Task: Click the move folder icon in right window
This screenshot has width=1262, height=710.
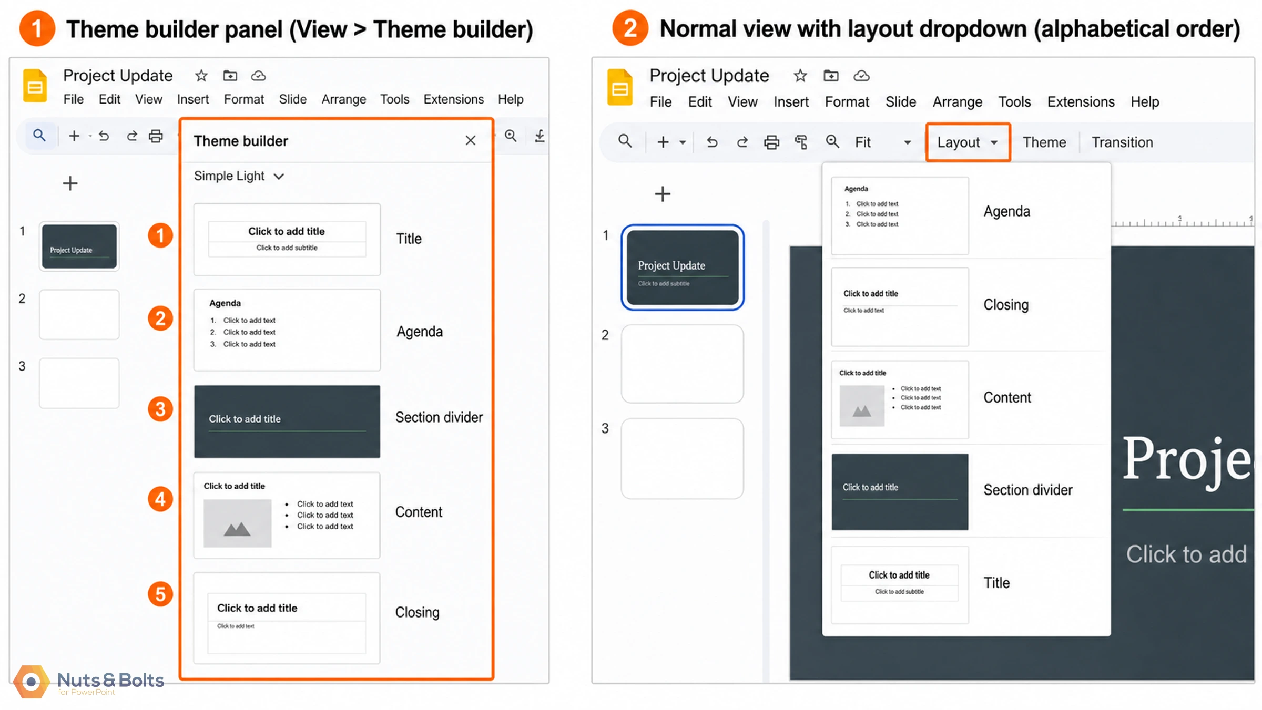Action: pos(831,76)
